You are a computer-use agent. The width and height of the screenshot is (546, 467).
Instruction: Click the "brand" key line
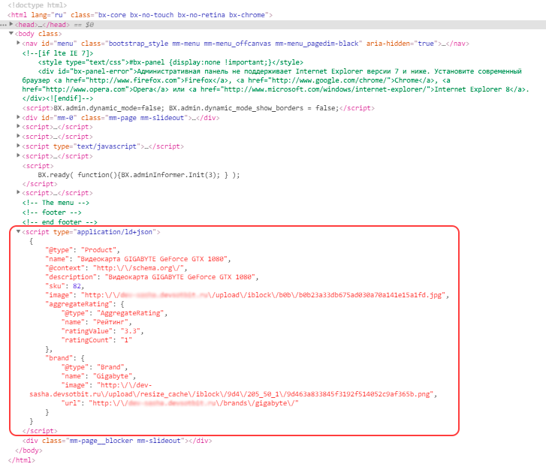pyautogui.click(x=65, y=358)
